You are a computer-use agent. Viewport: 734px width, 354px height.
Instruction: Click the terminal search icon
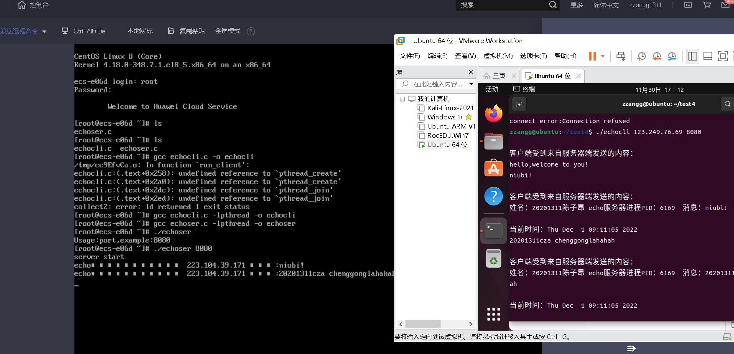point(727,104)
